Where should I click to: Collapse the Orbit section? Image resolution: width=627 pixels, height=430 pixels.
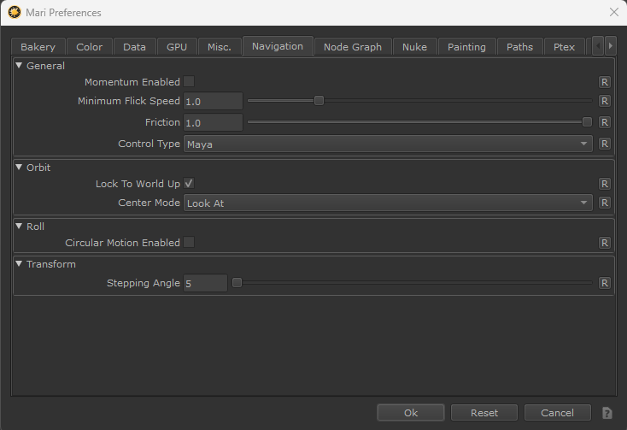[x=19, y=167]
